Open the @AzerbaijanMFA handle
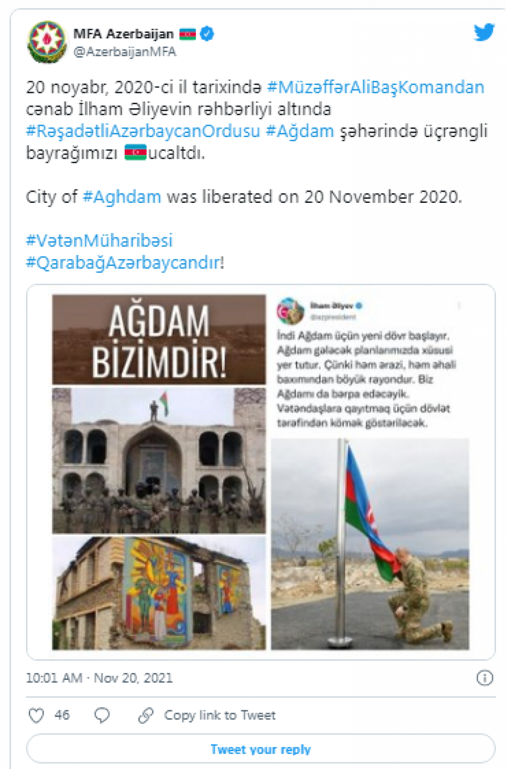This screenshot has width=506, height=769. click(125, 52)
